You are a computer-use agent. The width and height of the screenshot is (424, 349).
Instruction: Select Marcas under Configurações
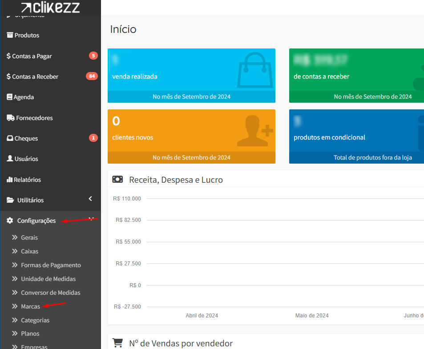[x=30, y=306]
